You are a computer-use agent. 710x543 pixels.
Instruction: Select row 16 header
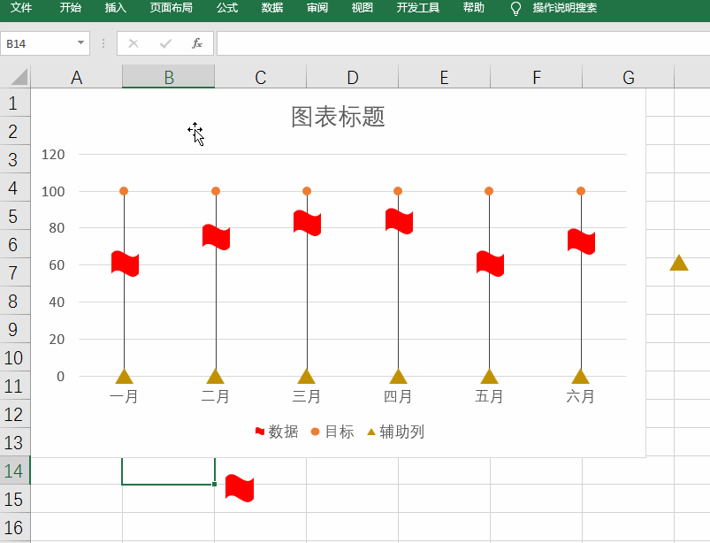click(x=13, y=528)
